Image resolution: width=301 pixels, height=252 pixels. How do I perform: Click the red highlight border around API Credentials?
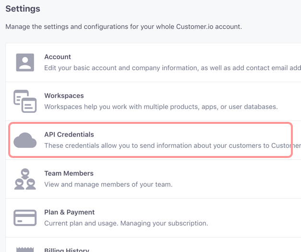click(x=144, y=123)
